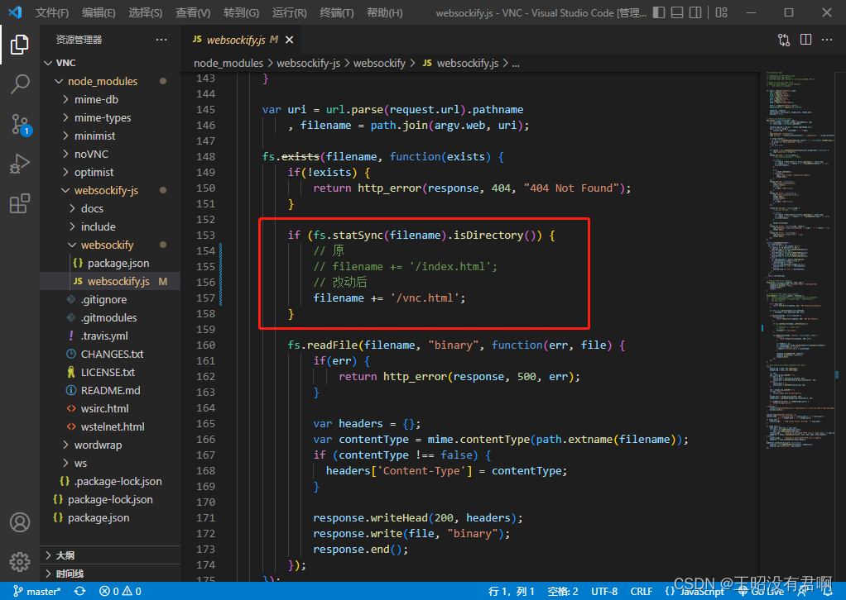The image size is (846, 600).
Task: Toggle secondary side bar layout icon
Action: (695, 12)
